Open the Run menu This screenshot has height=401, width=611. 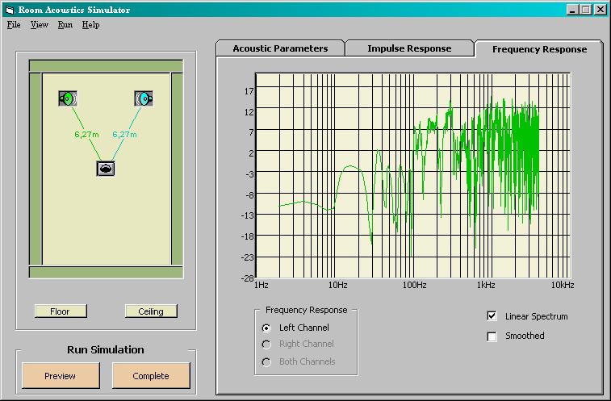click(65, 25)
